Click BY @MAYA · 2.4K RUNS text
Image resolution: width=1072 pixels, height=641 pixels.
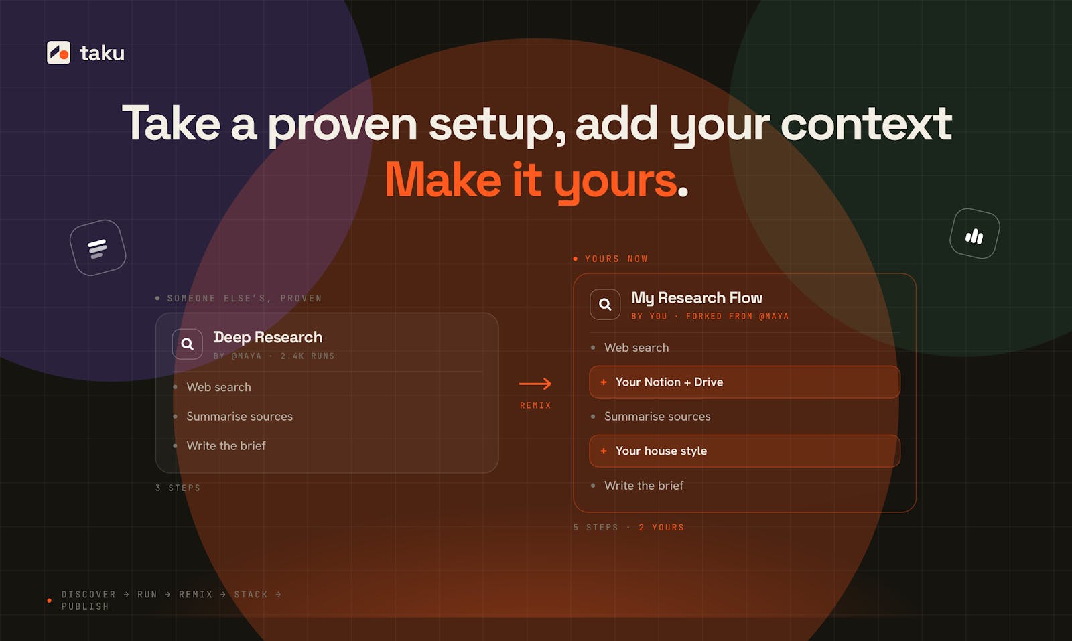274,356
